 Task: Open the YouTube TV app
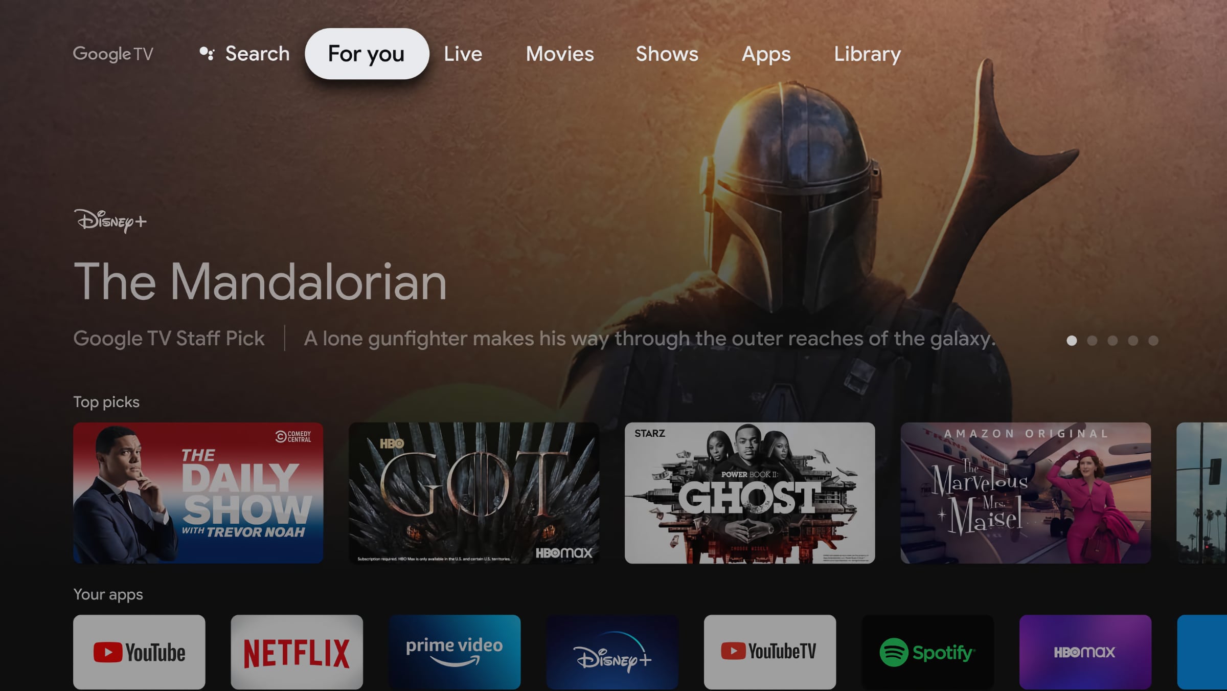click(x=769, y=652)
